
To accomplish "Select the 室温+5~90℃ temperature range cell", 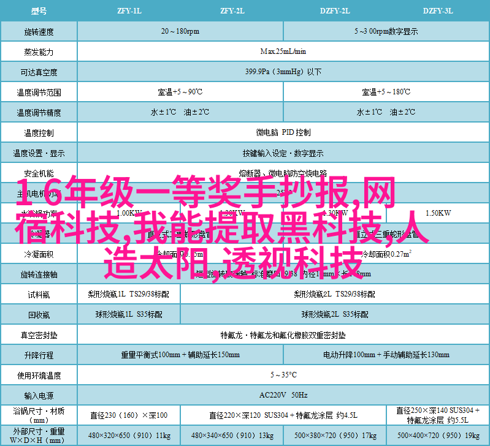I will pyautogui.click(x=180, y=92).
